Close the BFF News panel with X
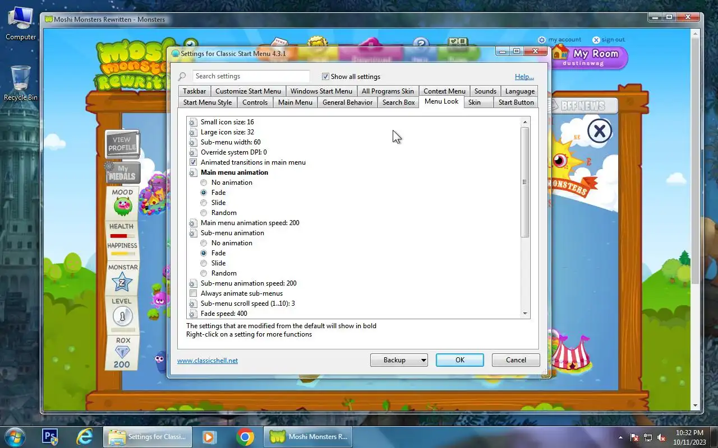The image size is (718, 448). coord(600,132)
